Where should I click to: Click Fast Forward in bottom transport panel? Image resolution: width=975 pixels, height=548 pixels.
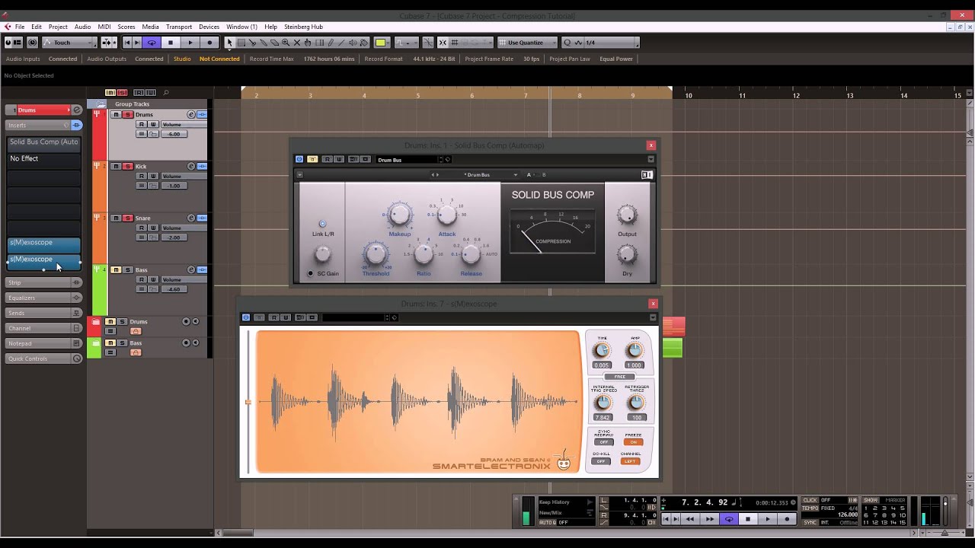click(709, 519)
